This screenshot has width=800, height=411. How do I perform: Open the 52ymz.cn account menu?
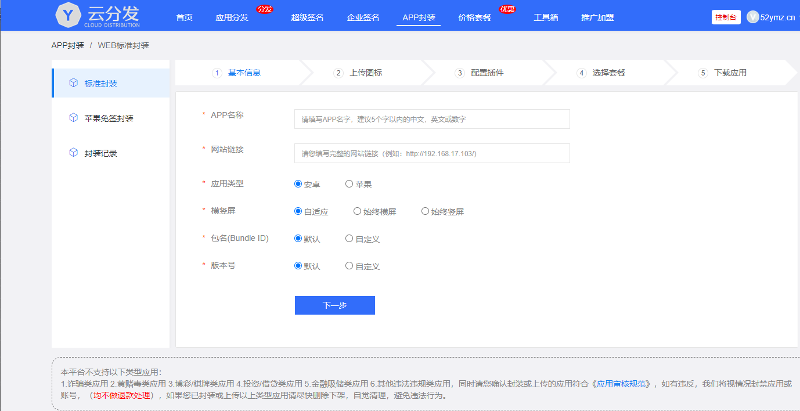(x=777, y=17)
